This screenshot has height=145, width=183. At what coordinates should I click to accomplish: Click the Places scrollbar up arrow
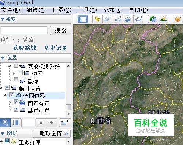point(68,66)
